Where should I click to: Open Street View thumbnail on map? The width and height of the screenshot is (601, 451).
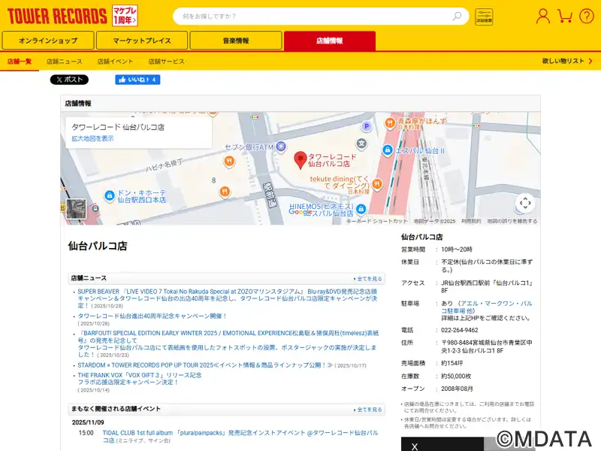point(76,208)
